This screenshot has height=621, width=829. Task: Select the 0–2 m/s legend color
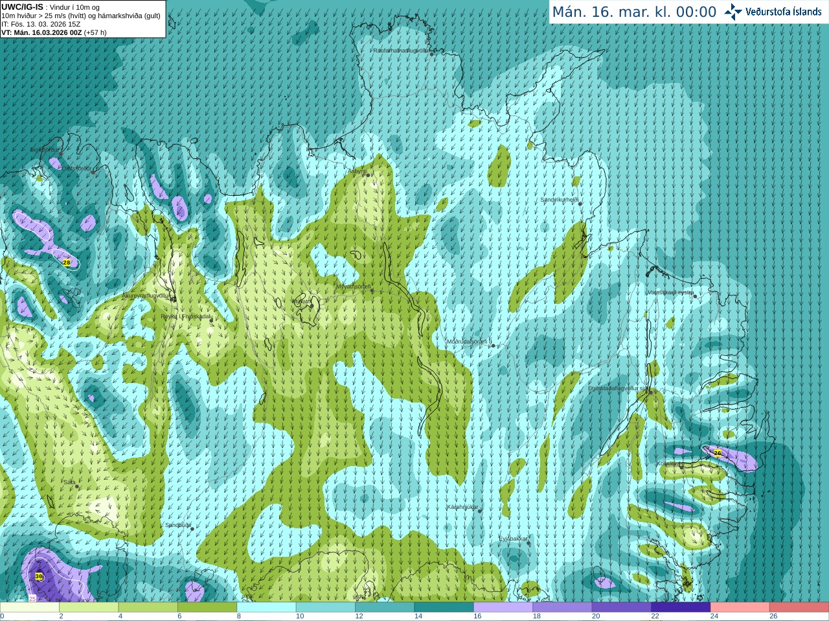click(30, 607)
